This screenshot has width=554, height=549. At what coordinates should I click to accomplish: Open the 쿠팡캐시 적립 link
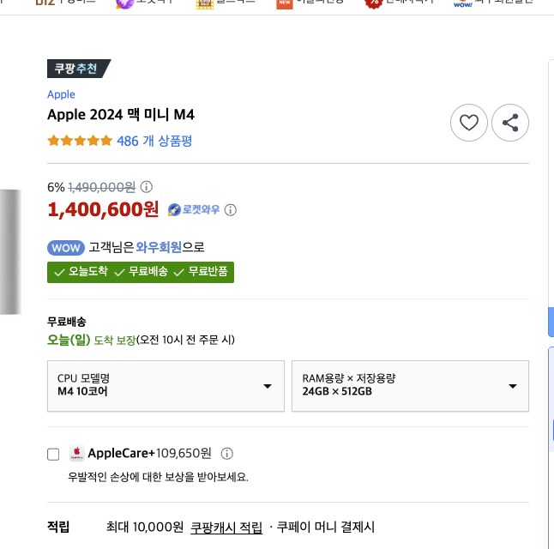click(226, 528)
